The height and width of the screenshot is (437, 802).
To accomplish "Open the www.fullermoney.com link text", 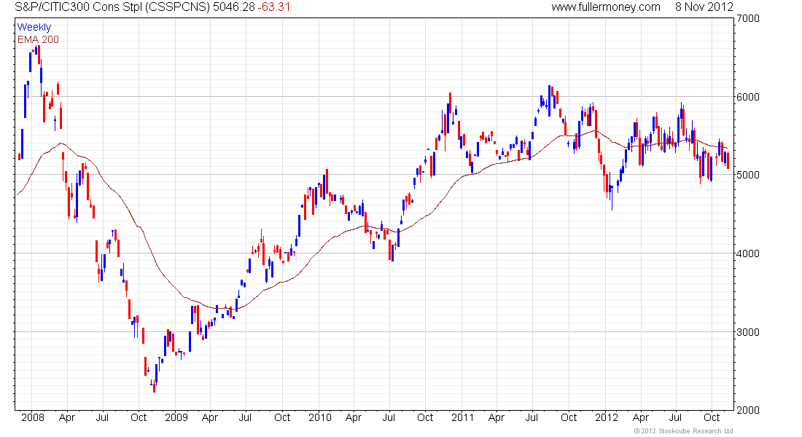I will click(x=606, y=7).
